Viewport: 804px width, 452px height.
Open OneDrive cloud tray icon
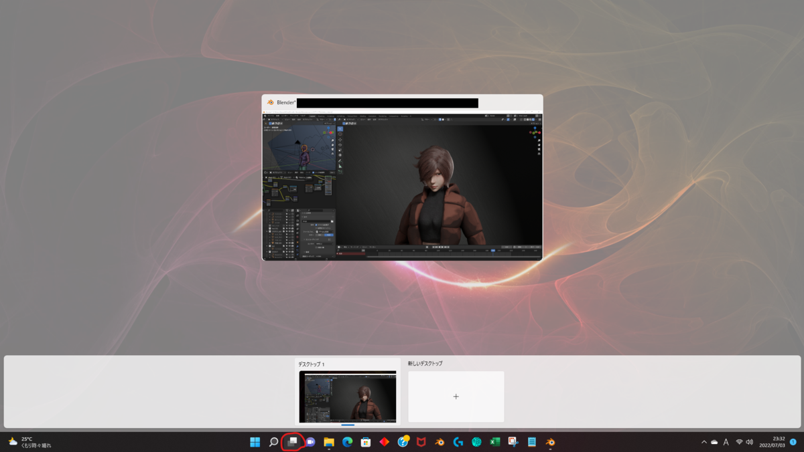[714, 442]
